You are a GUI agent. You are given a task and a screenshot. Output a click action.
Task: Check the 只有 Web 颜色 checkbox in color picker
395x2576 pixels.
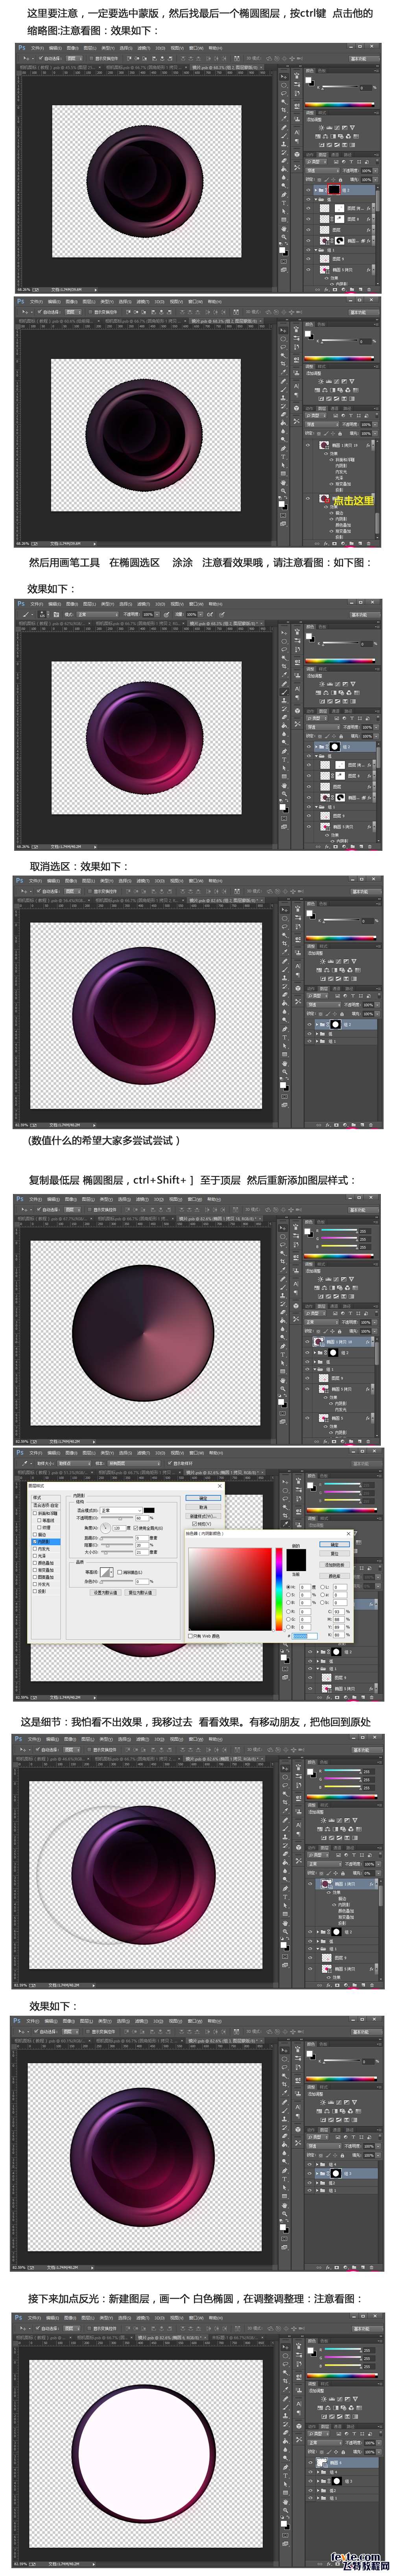[191, 1636]
